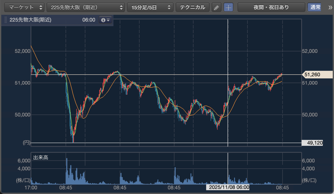Open the info dropdown in chart header

tap(106, 20)
